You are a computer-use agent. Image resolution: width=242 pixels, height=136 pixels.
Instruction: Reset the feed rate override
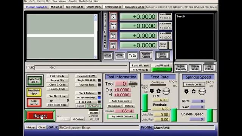pos(166,91)
